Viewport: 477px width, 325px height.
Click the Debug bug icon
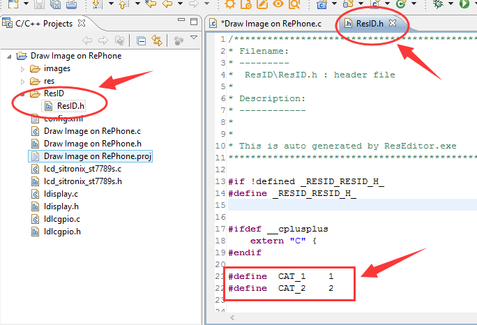tap(438, 4)
